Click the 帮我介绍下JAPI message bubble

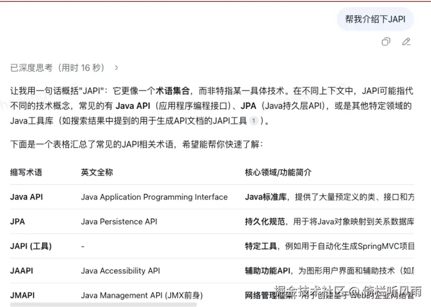[375, 19]
